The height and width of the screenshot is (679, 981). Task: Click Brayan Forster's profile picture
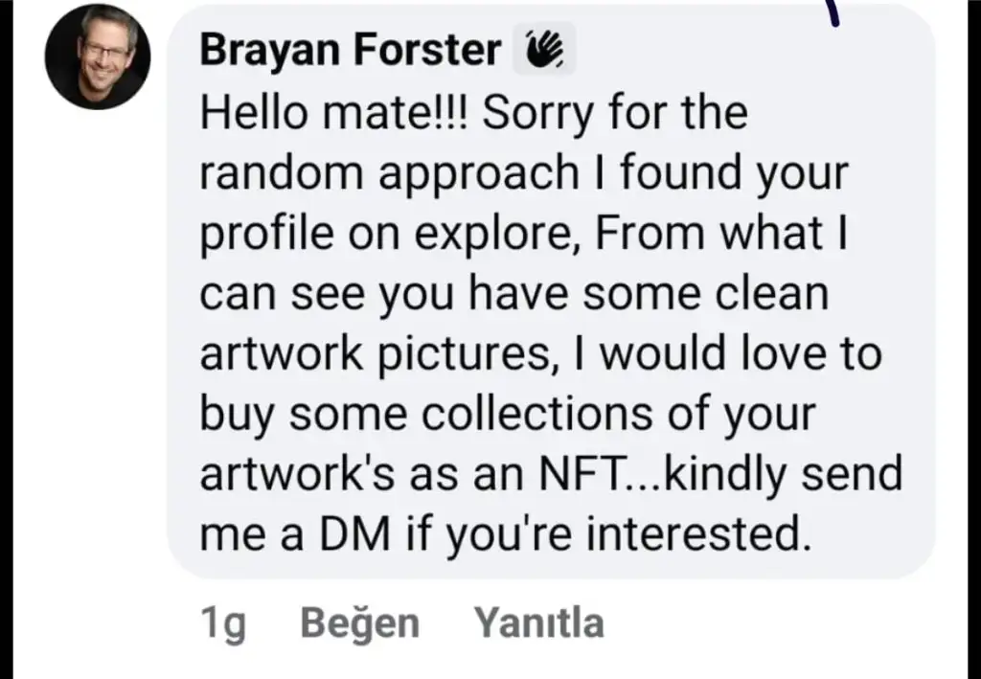[x=97, y=56]
